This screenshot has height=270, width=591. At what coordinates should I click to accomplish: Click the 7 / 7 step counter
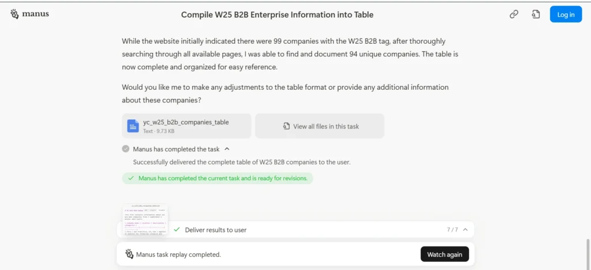pos(452,229)
